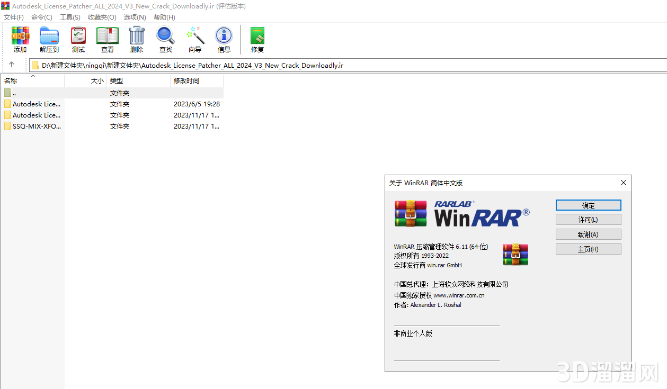Open the 工具 (Tools) menu

(x=70, y=17)
